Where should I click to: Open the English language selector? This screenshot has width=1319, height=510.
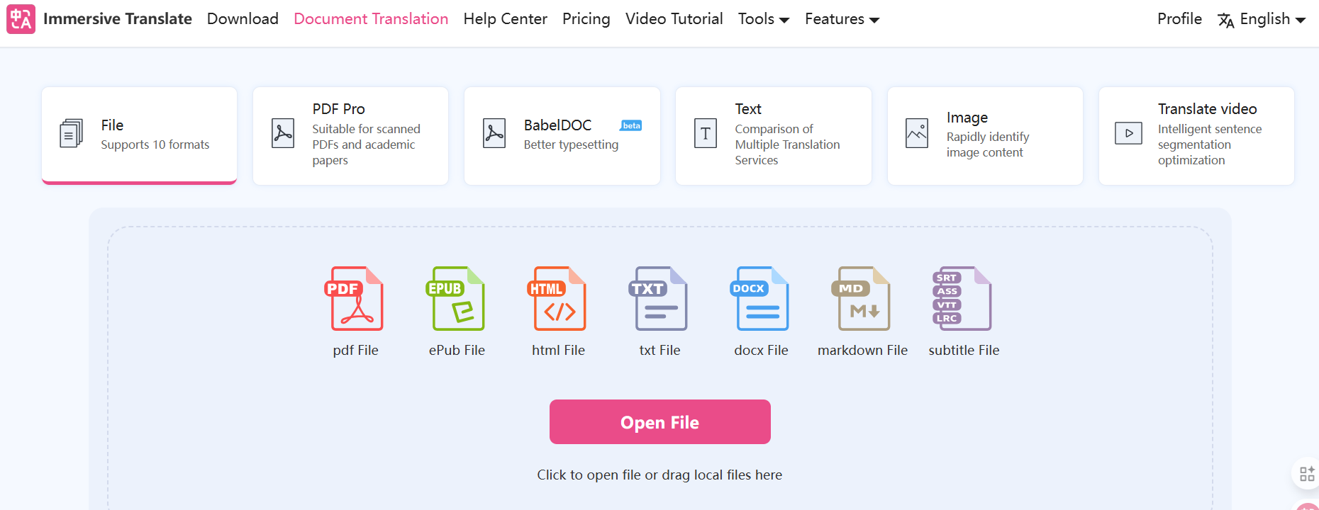[x=1262, y=19]
